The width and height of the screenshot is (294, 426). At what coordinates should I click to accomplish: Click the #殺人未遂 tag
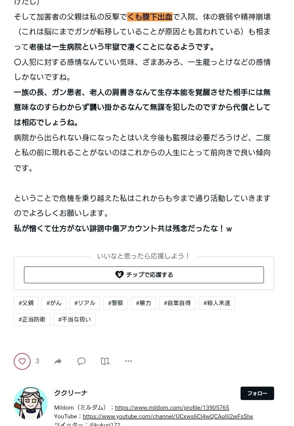(x=217, y=303)
